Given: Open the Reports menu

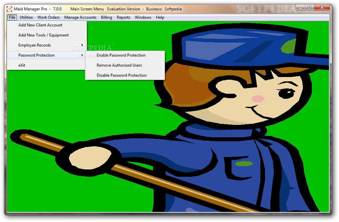Looking at the screenshot, I should (123, 17).
